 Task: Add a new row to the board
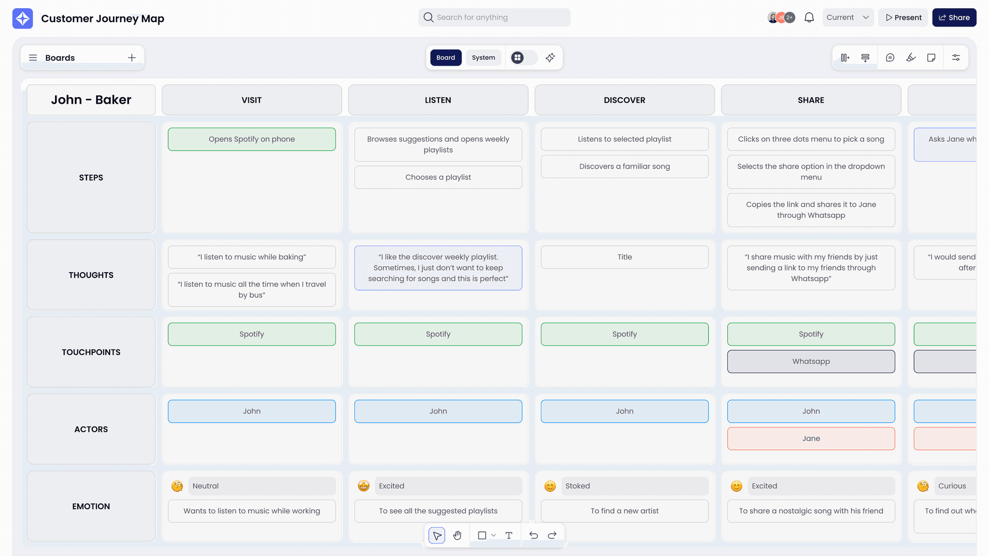(x=865, y=57)
